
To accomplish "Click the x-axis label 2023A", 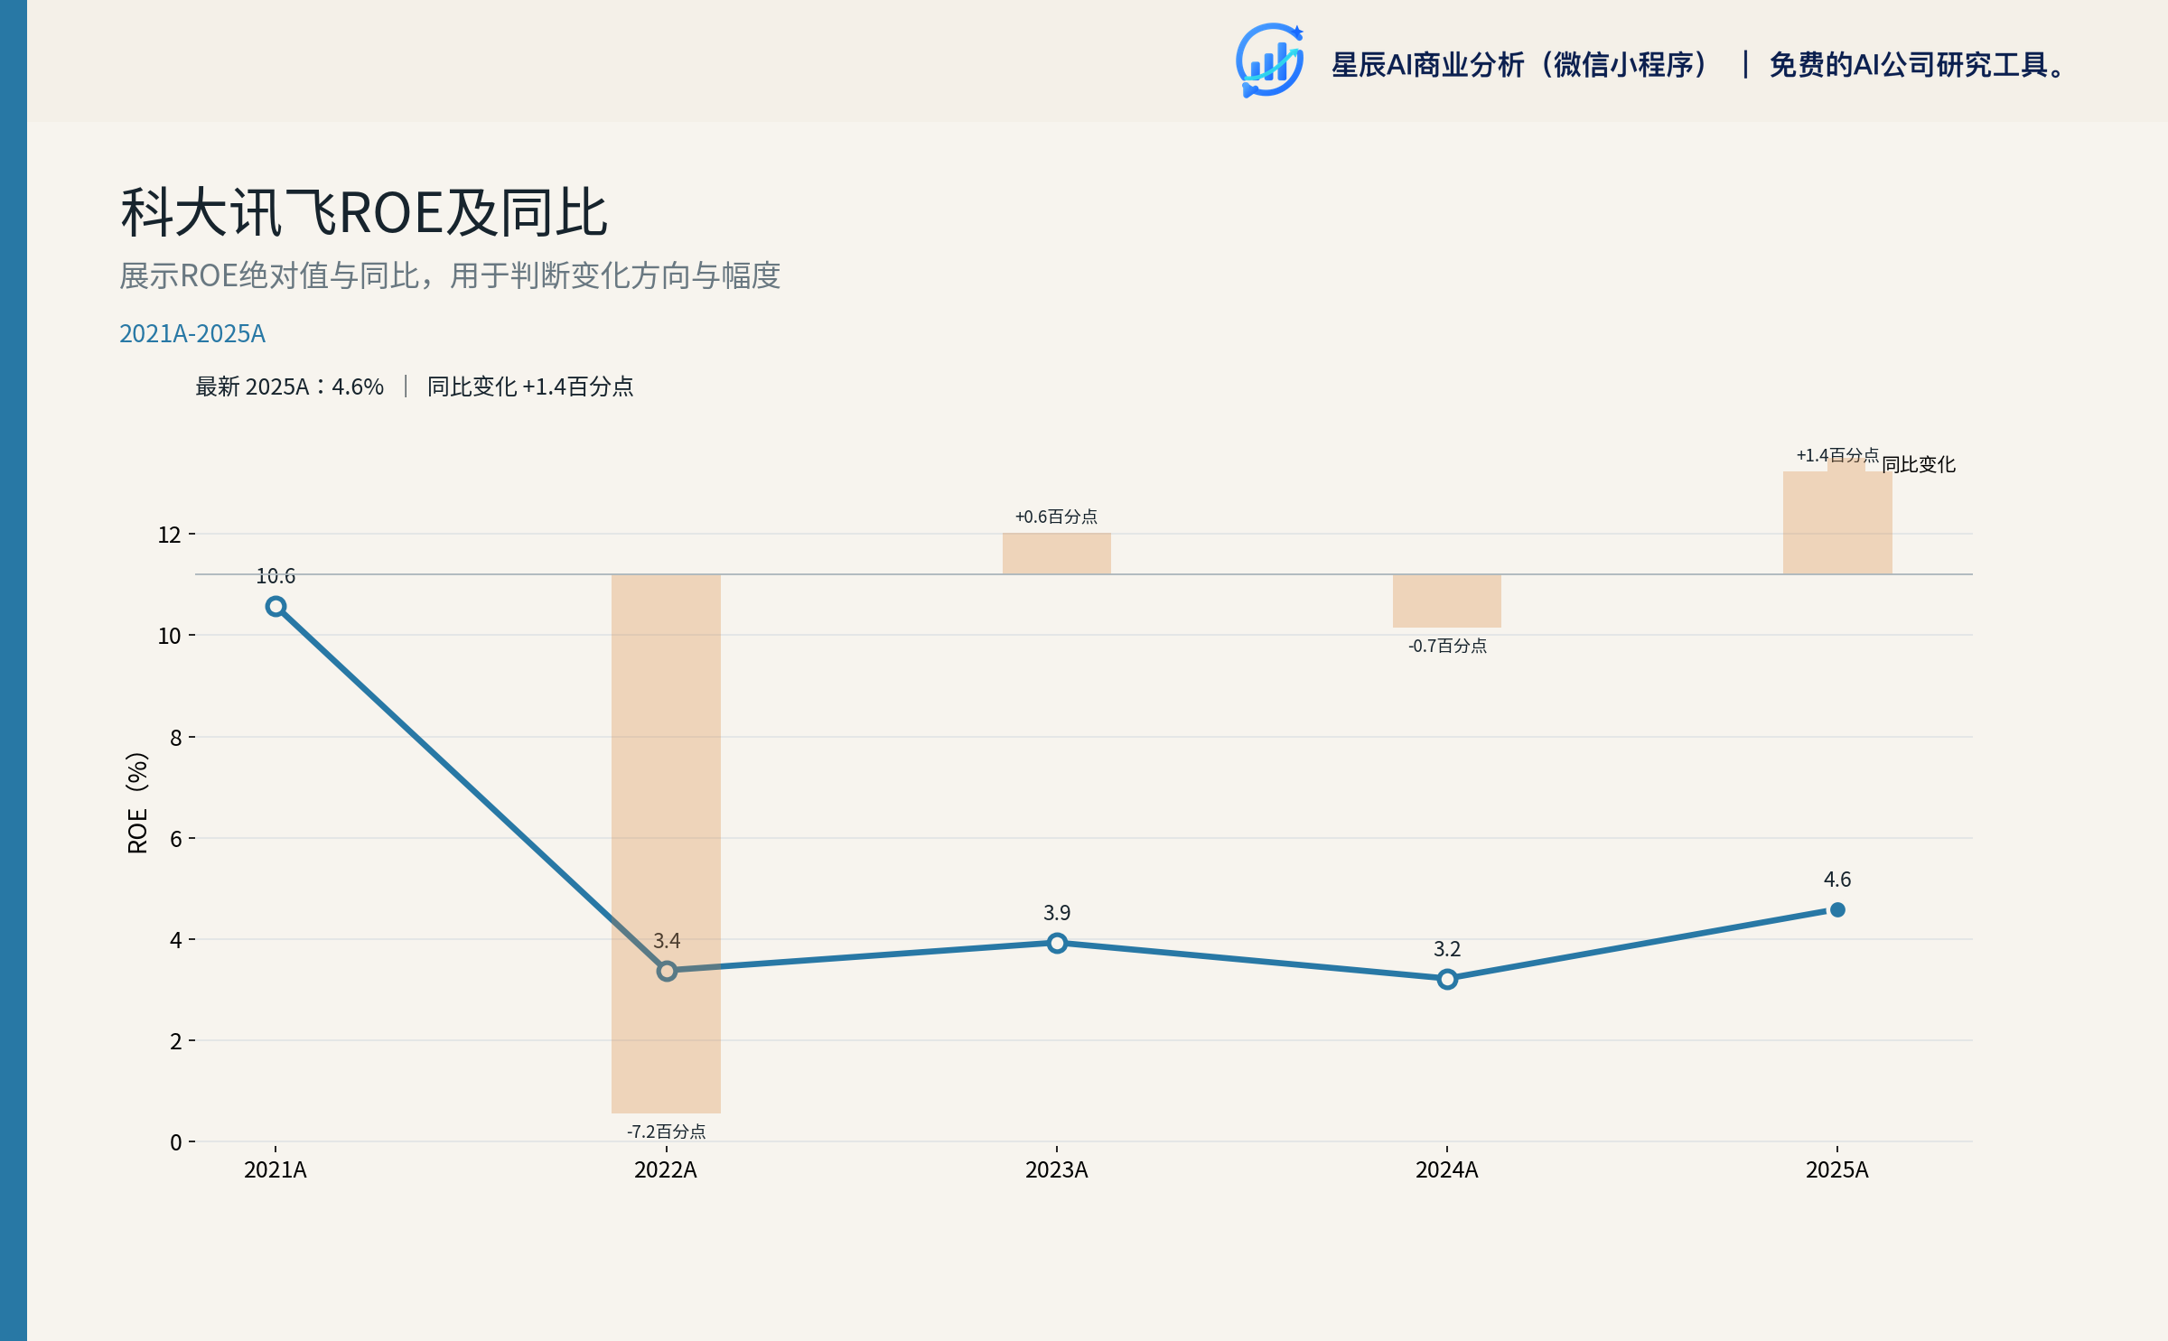I will [x=1057, y=1170].
